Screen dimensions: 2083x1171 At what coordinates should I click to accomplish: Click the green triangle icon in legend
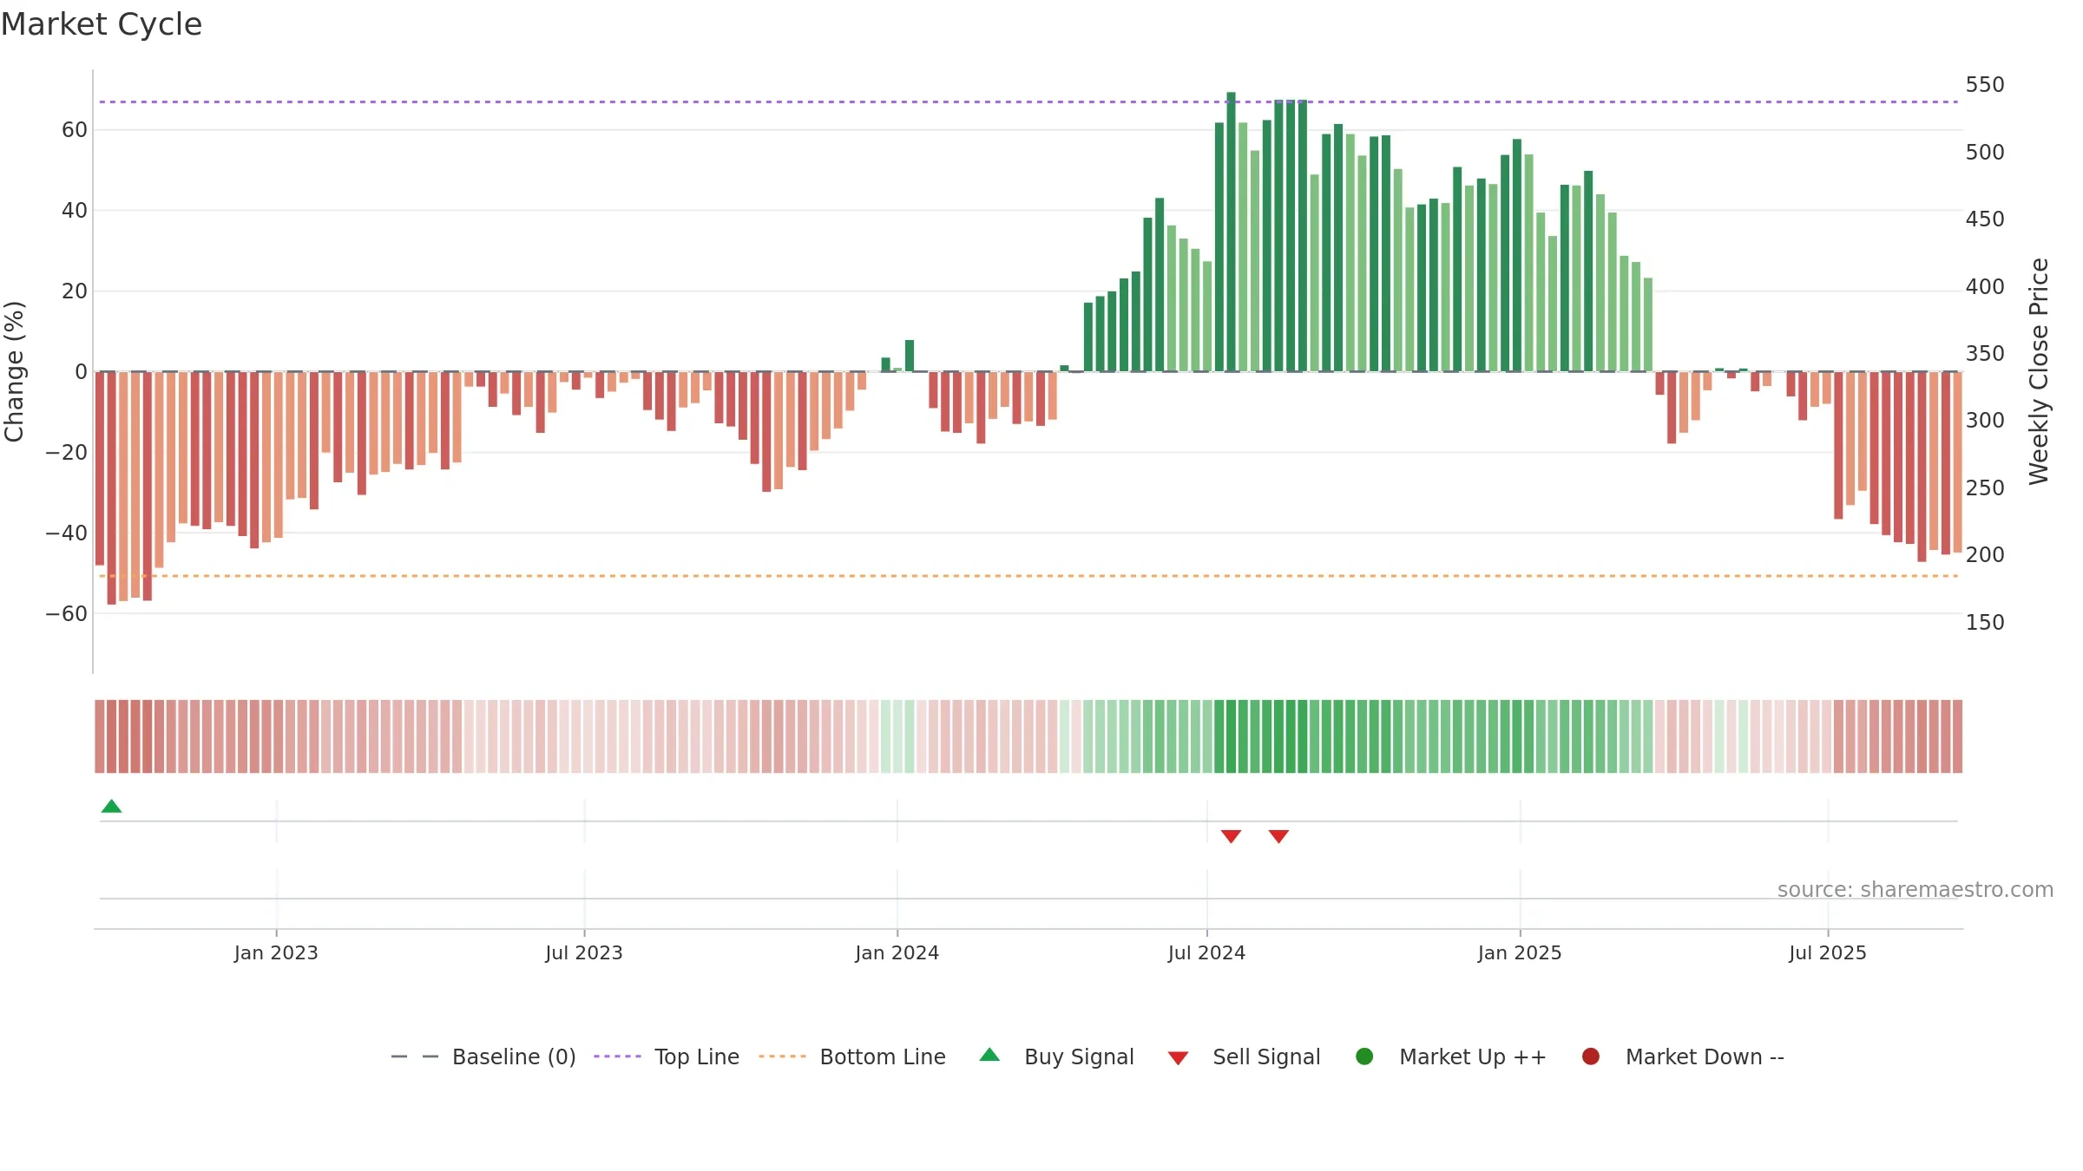click(x=989, y=1055)
